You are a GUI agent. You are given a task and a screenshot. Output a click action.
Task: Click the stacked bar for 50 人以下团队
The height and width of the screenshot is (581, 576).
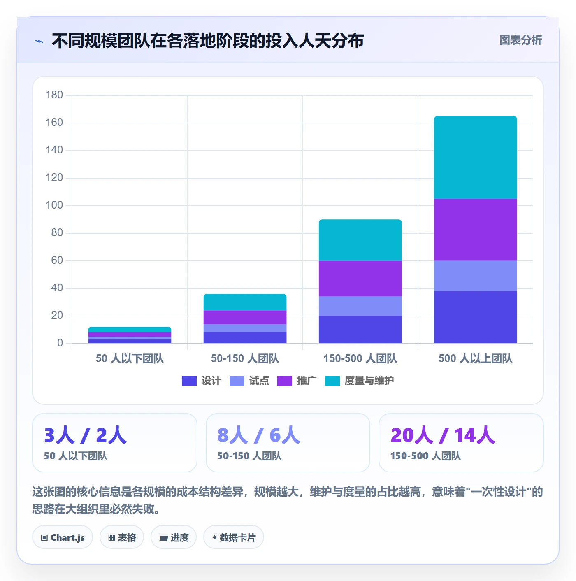[130, 335]
